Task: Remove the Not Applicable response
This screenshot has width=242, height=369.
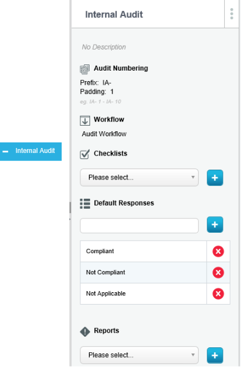Action: [x=218, y=293]
